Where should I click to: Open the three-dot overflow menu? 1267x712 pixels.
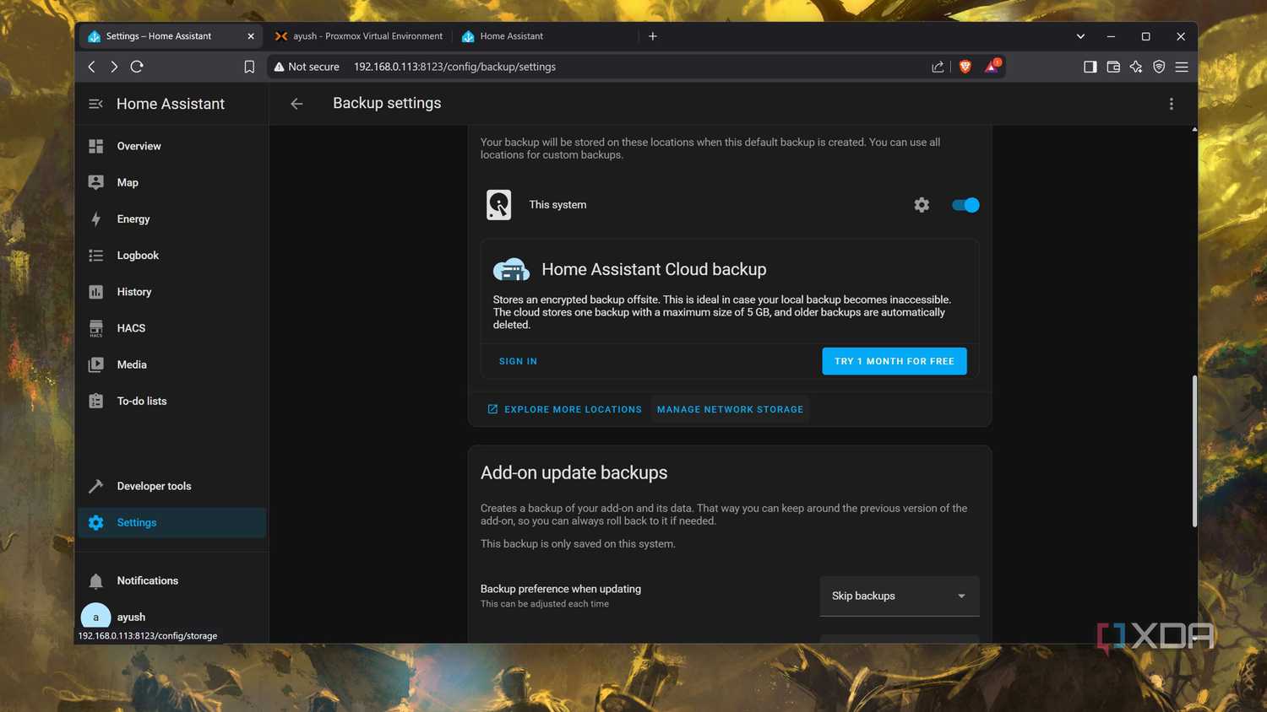pyautogui.click(x=1171, y=104)
